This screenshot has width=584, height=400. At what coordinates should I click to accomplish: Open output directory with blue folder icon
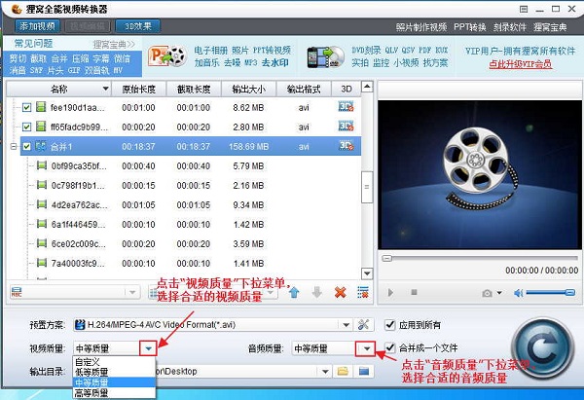tap(363, 372)
